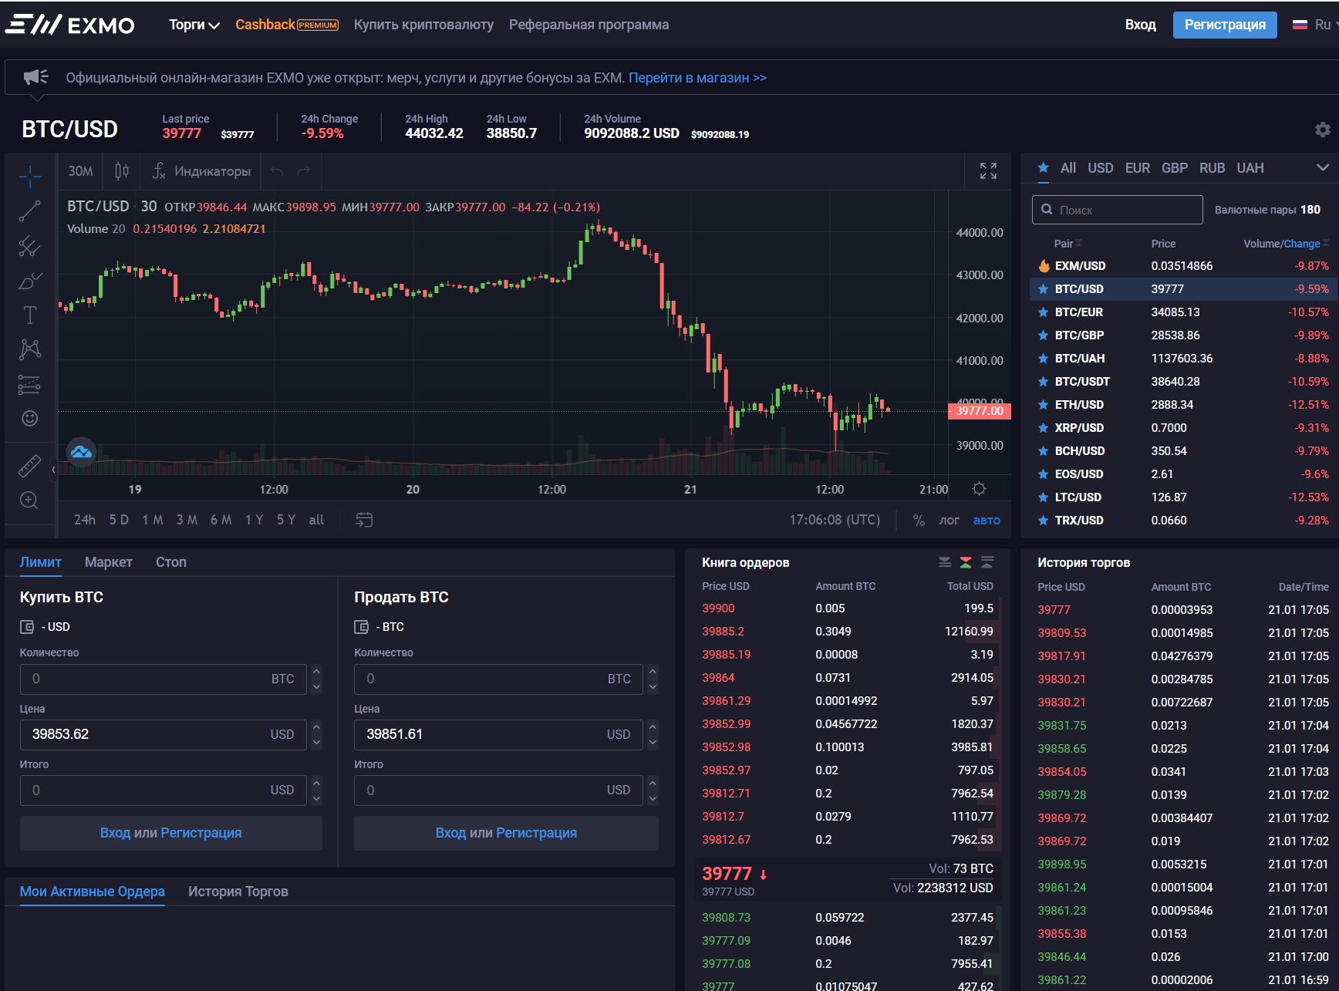Select the ruler measure tool
Screen dimensions: 1339x991
coord(30,466)
